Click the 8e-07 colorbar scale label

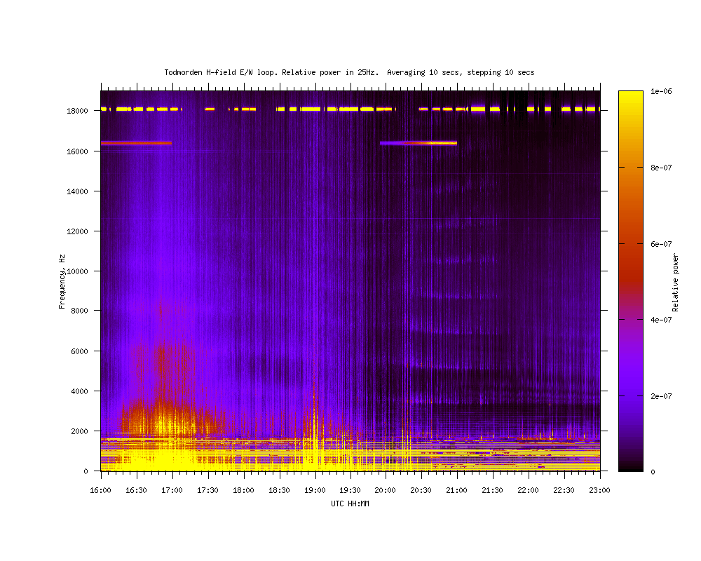point(662,168)
